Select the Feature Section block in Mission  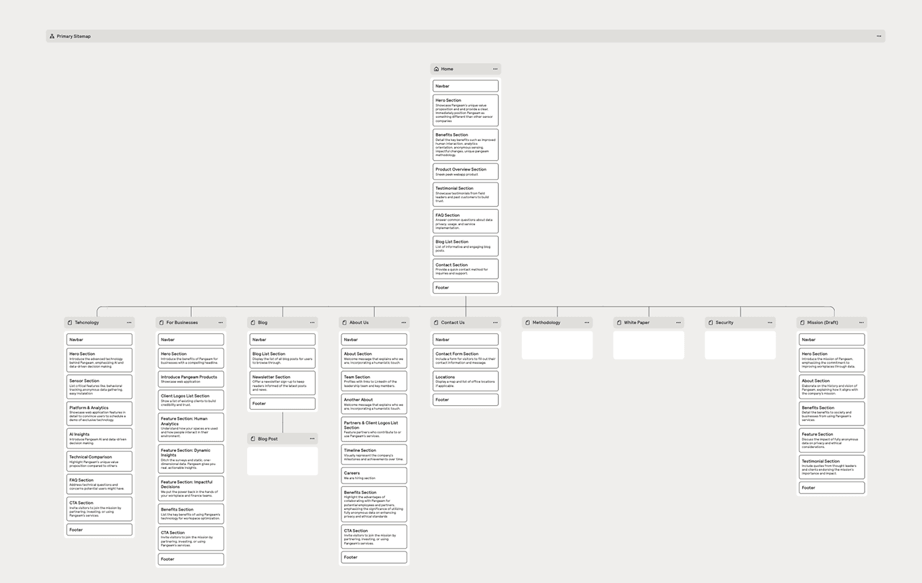pyautogui.click(x=832, y=440)
